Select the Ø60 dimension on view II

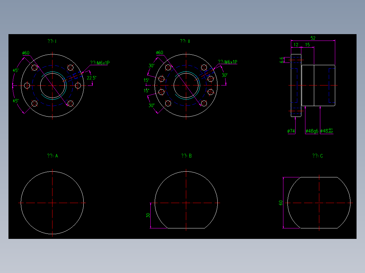tap(159, 53)
